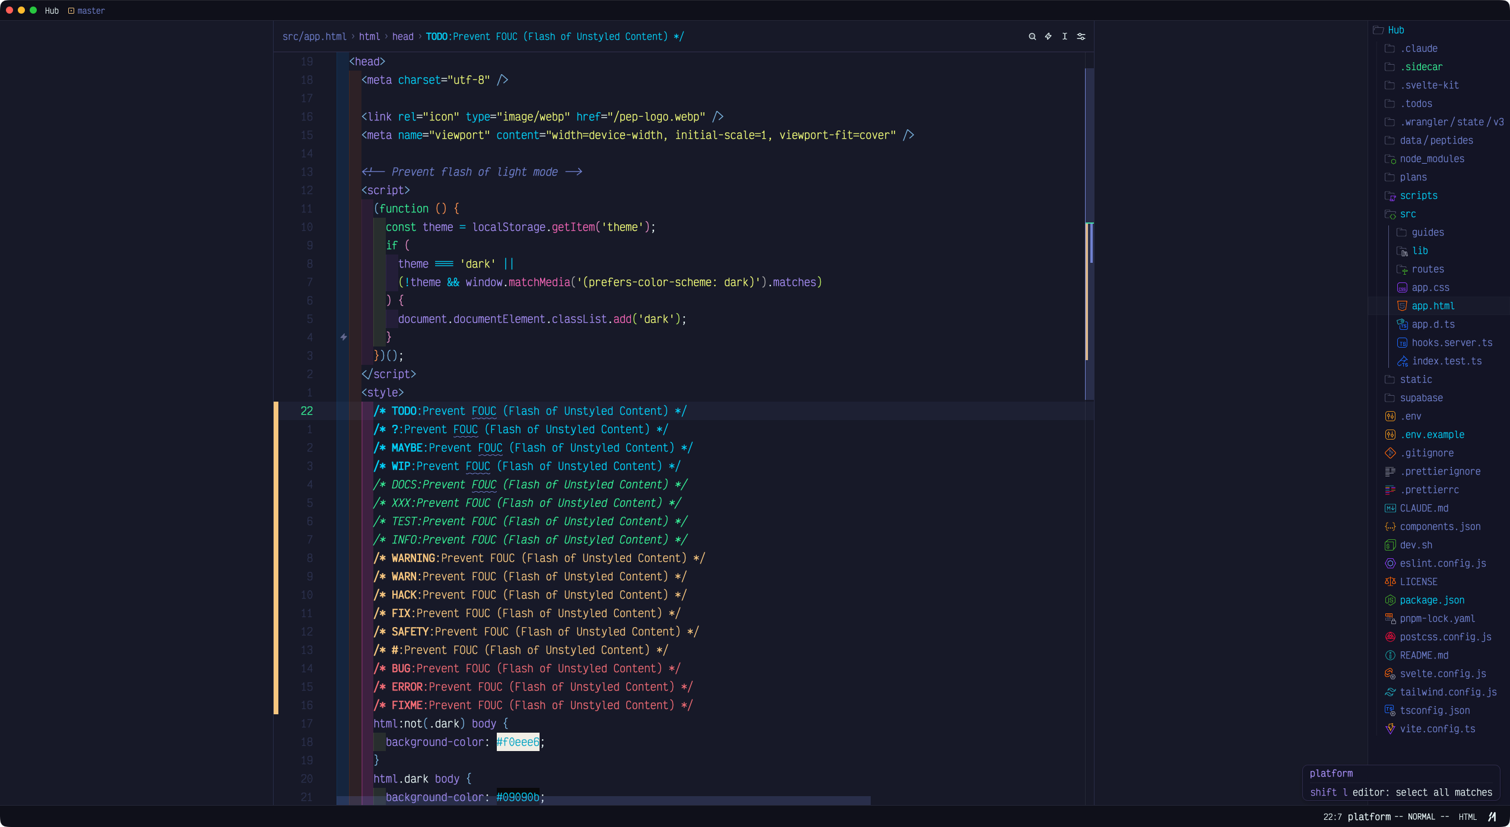Click the LICENSE scales icon
The height and width of the screenshot is (827, 1510).
tap(1390, 582)
